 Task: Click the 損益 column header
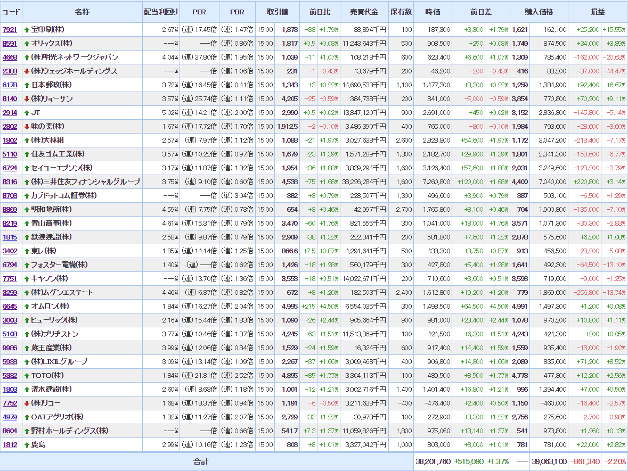(x=597, y=12)
